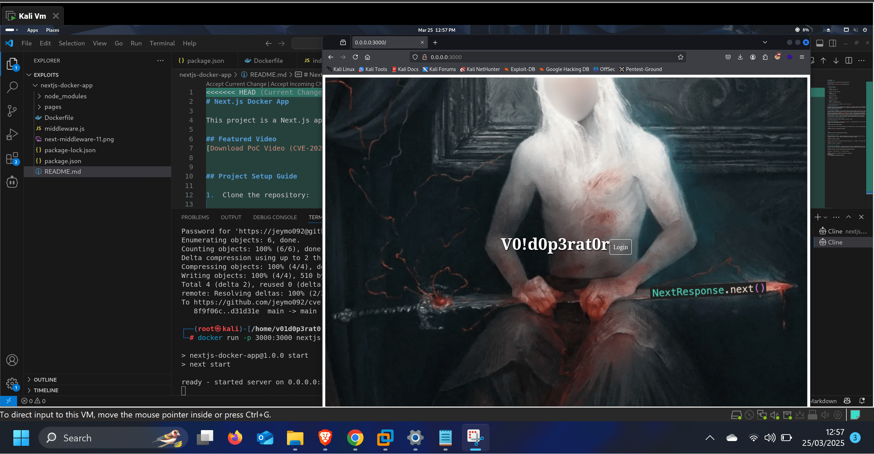Open the Run and Debug view
Viewport: 874px width, 454px height.
[x=12, y=134]
